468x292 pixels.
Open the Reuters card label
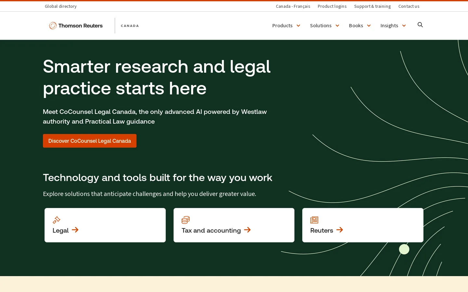[x=322, y=230]
